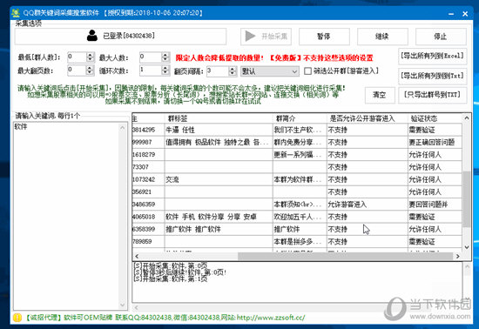This screenshot has height=329, width=479.
Task: Open the 默认 dropdown
Action: pyautogui.click(x=269, y=71)
